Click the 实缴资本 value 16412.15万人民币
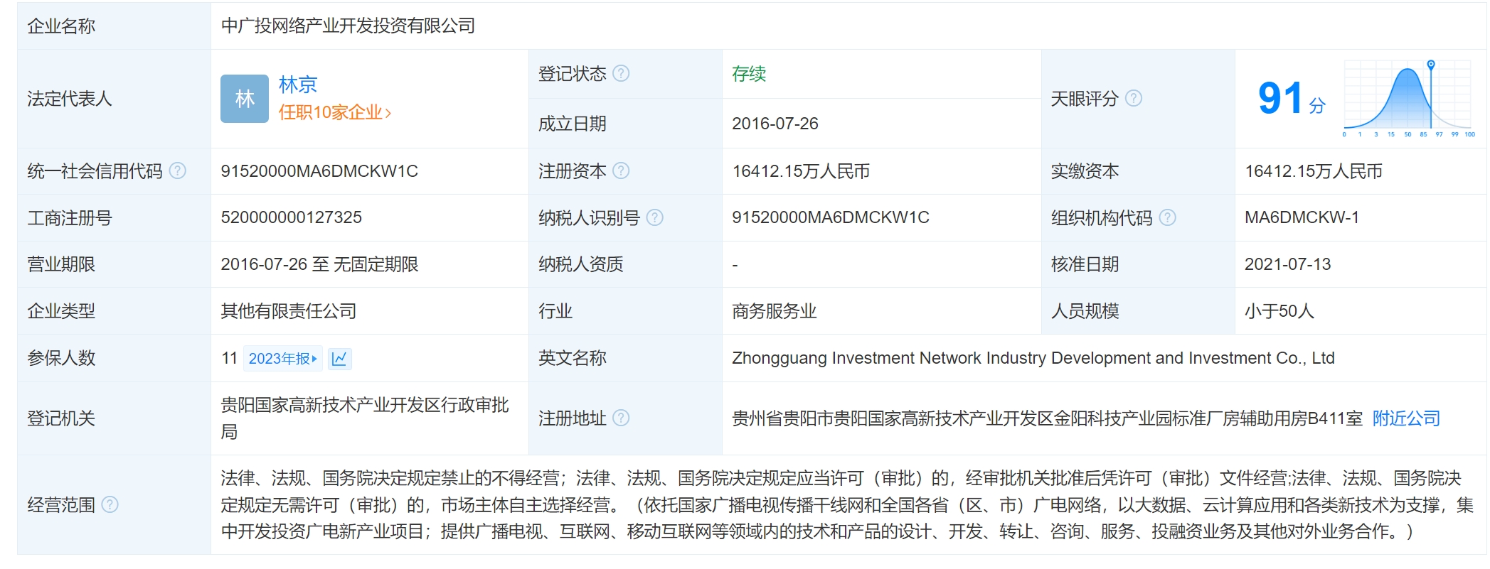 click(1314, 171)
